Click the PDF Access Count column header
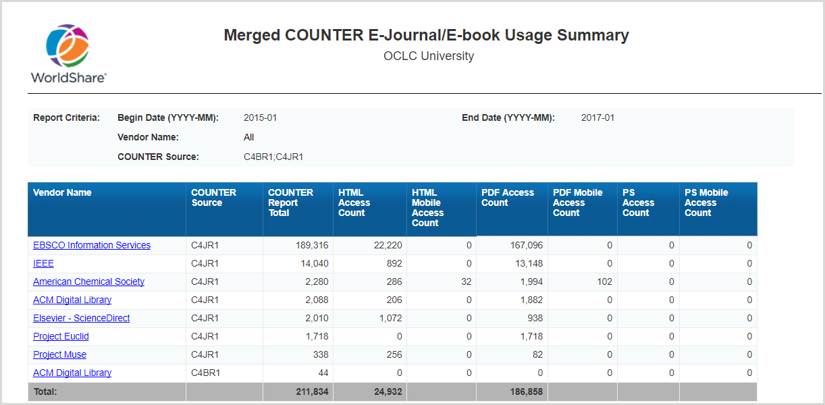825x405 pixels. [x=512, y=209]
